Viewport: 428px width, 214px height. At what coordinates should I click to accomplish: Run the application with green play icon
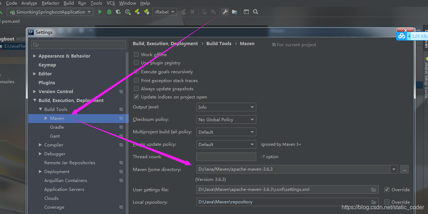coord(100,12)
